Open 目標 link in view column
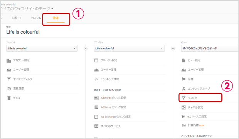Image resolution: width=239 pixels, height=139 pixels. coord(191,79)
